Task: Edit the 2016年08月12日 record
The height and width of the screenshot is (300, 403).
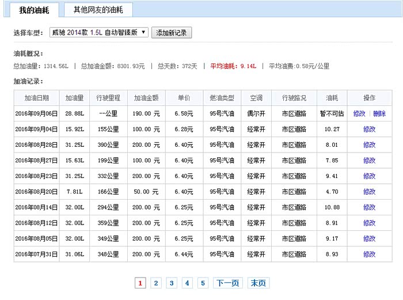Action: (369, 223)
